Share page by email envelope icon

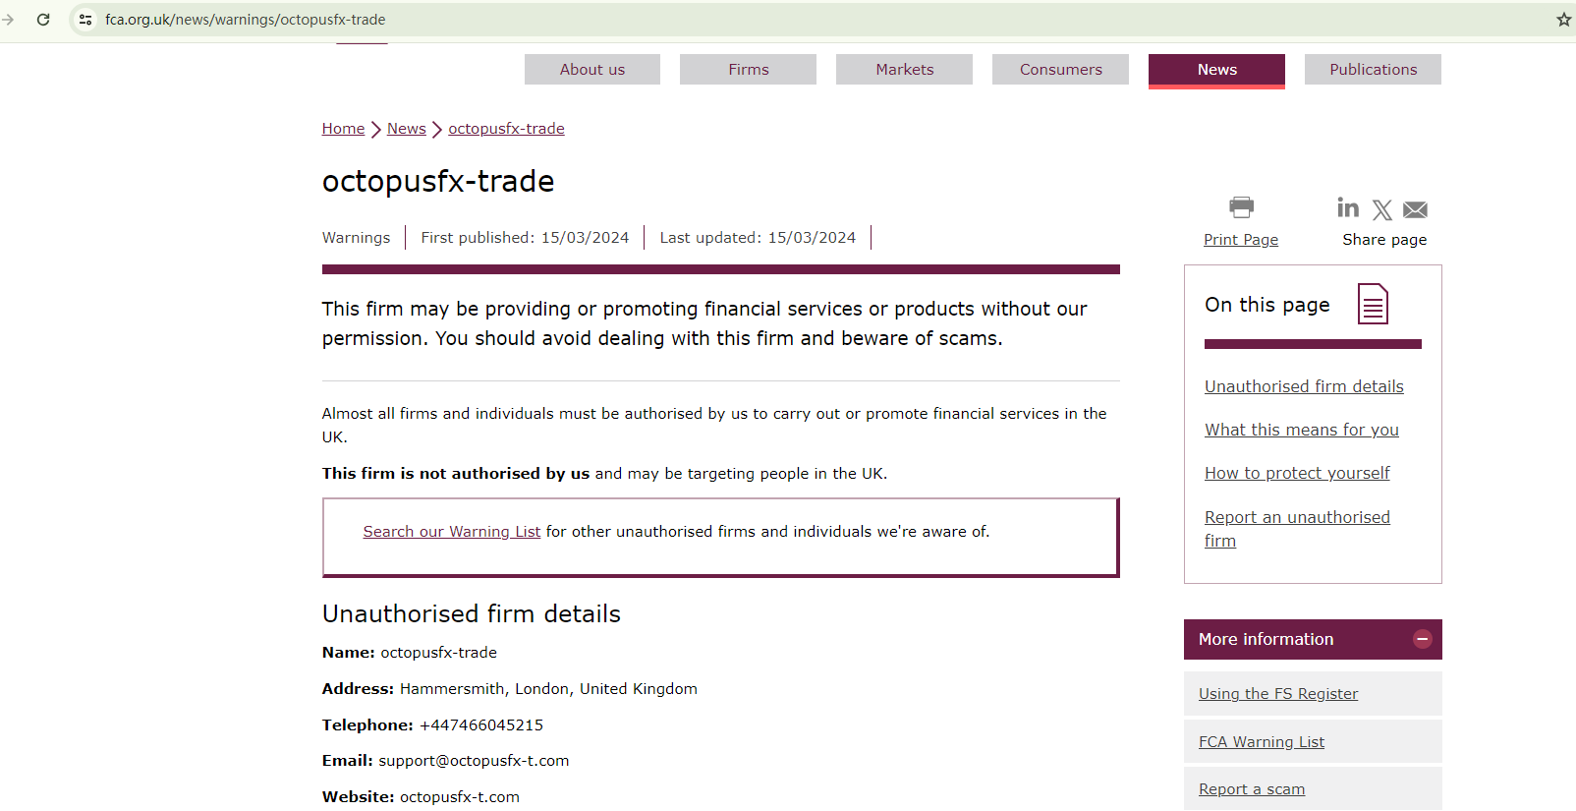click(1415, 209)
